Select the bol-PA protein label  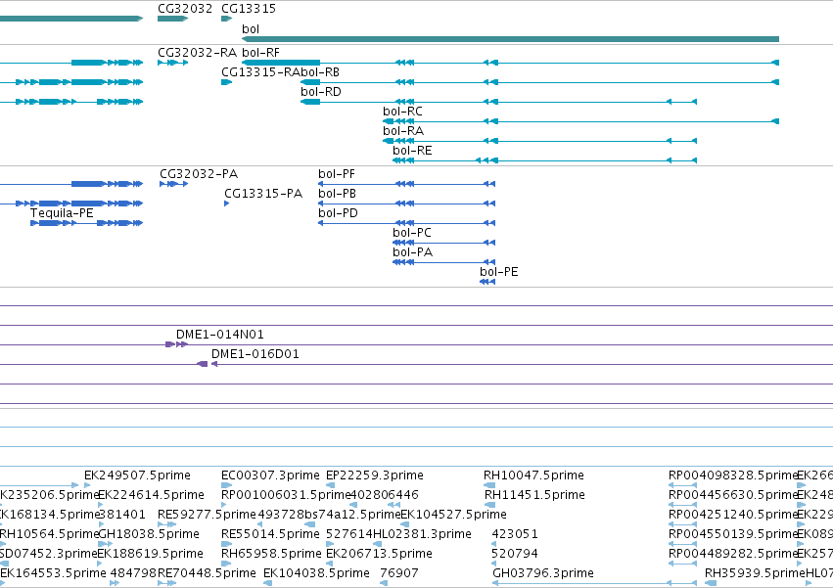pyautogui.click(x=413, y=252)
